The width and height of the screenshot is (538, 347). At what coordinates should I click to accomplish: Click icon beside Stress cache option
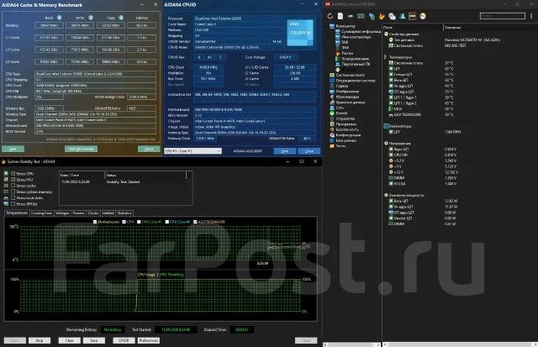point(6,186)
